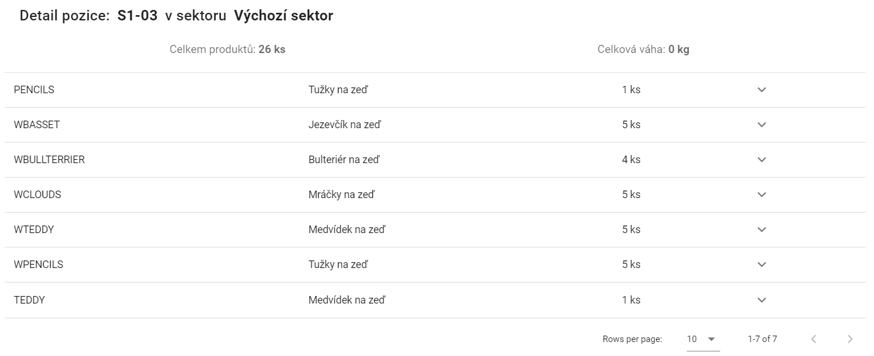Expand the WPENCILS row chevron
This screenshot has height=356, width=874.
761,265
